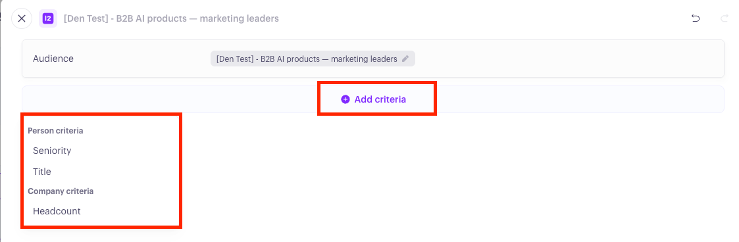Viewport: 739px width, 242px height.
Task: Click the Add criteria button label
Action: [x=380, y=99]
